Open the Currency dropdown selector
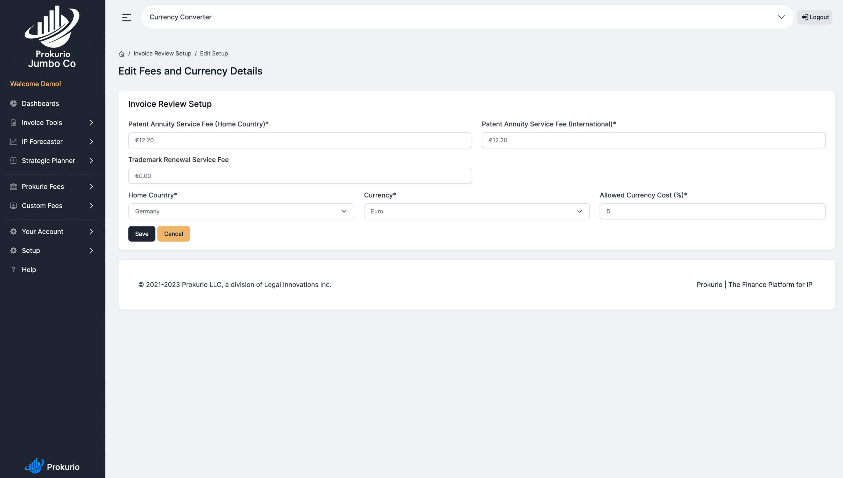 476,211
